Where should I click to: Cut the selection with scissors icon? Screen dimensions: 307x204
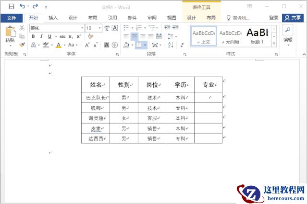click(x=22, y=28)
